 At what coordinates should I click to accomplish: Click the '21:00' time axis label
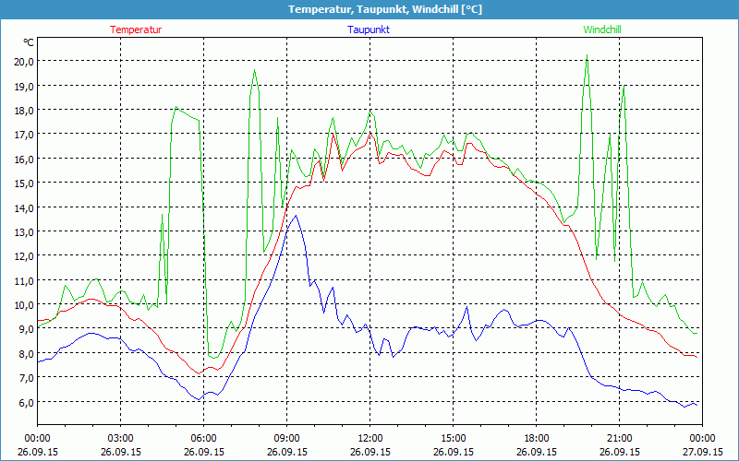tap(619, 439)
